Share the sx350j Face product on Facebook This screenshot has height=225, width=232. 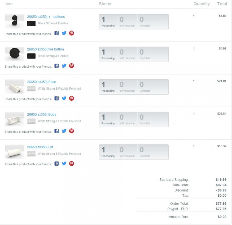click(56, 98)
